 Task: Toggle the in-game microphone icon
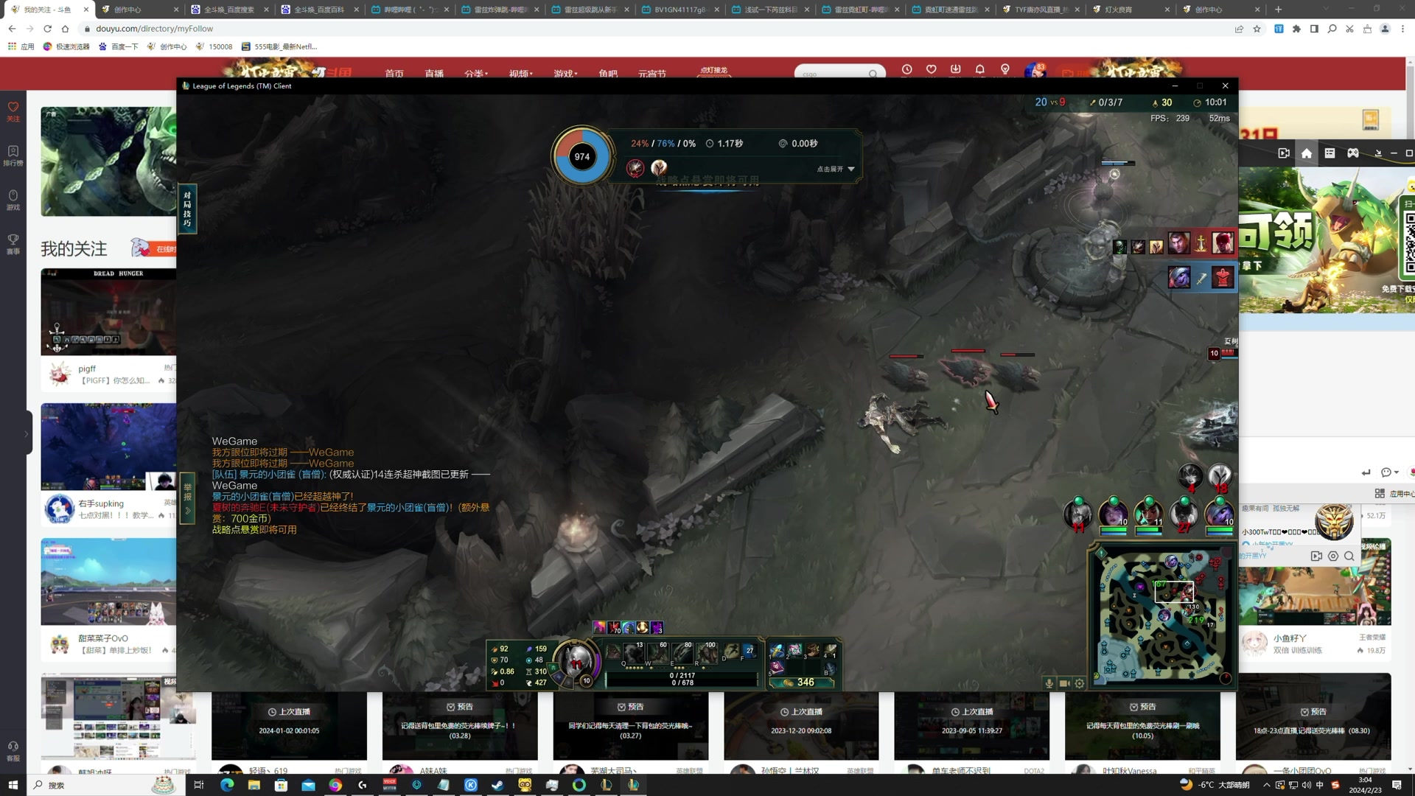(1049, 683)
